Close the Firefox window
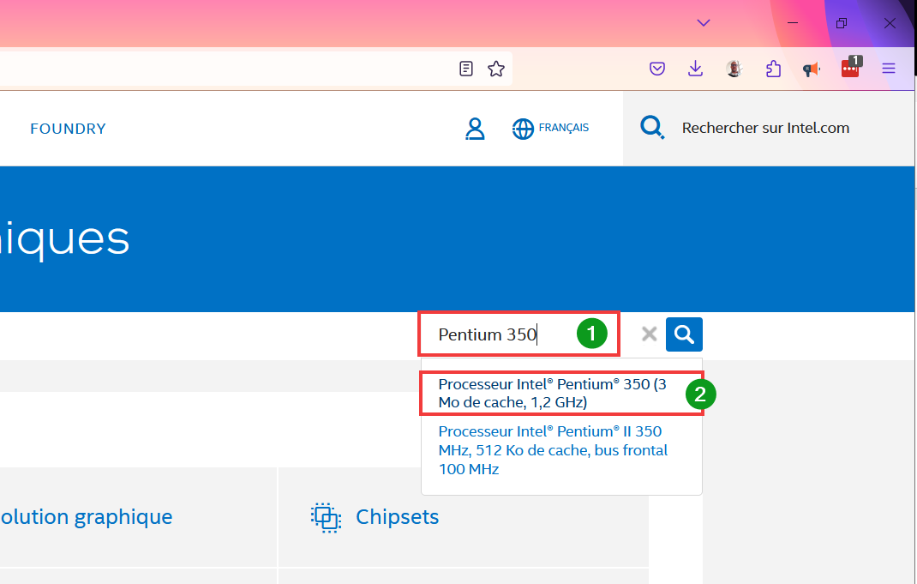The image size is (917, 584). pyautogui.click(x=890, y=23)
